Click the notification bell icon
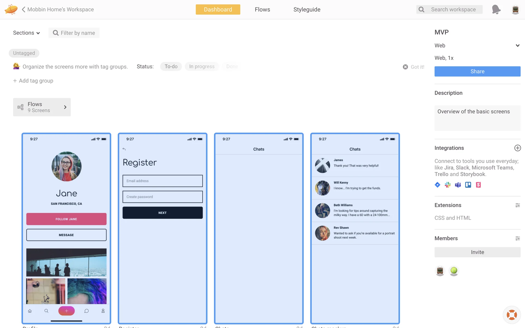This screenshot has height=328, width=525. [x=496, y=9]
